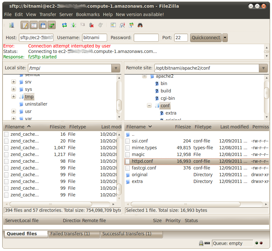This screenshot has width=272, height=251.
Task: Expand the tmp folder node
Action: (13, 96)
